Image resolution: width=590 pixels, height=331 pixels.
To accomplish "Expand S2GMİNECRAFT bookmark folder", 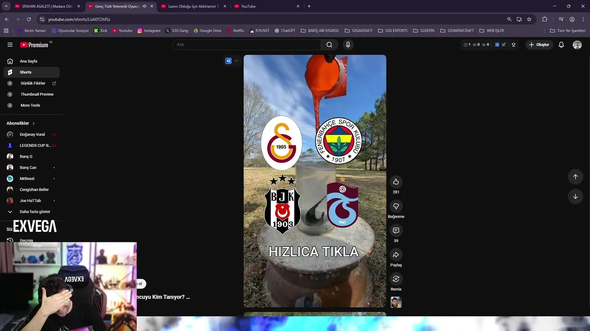I will pyautogui.click(x=457, y=30).
